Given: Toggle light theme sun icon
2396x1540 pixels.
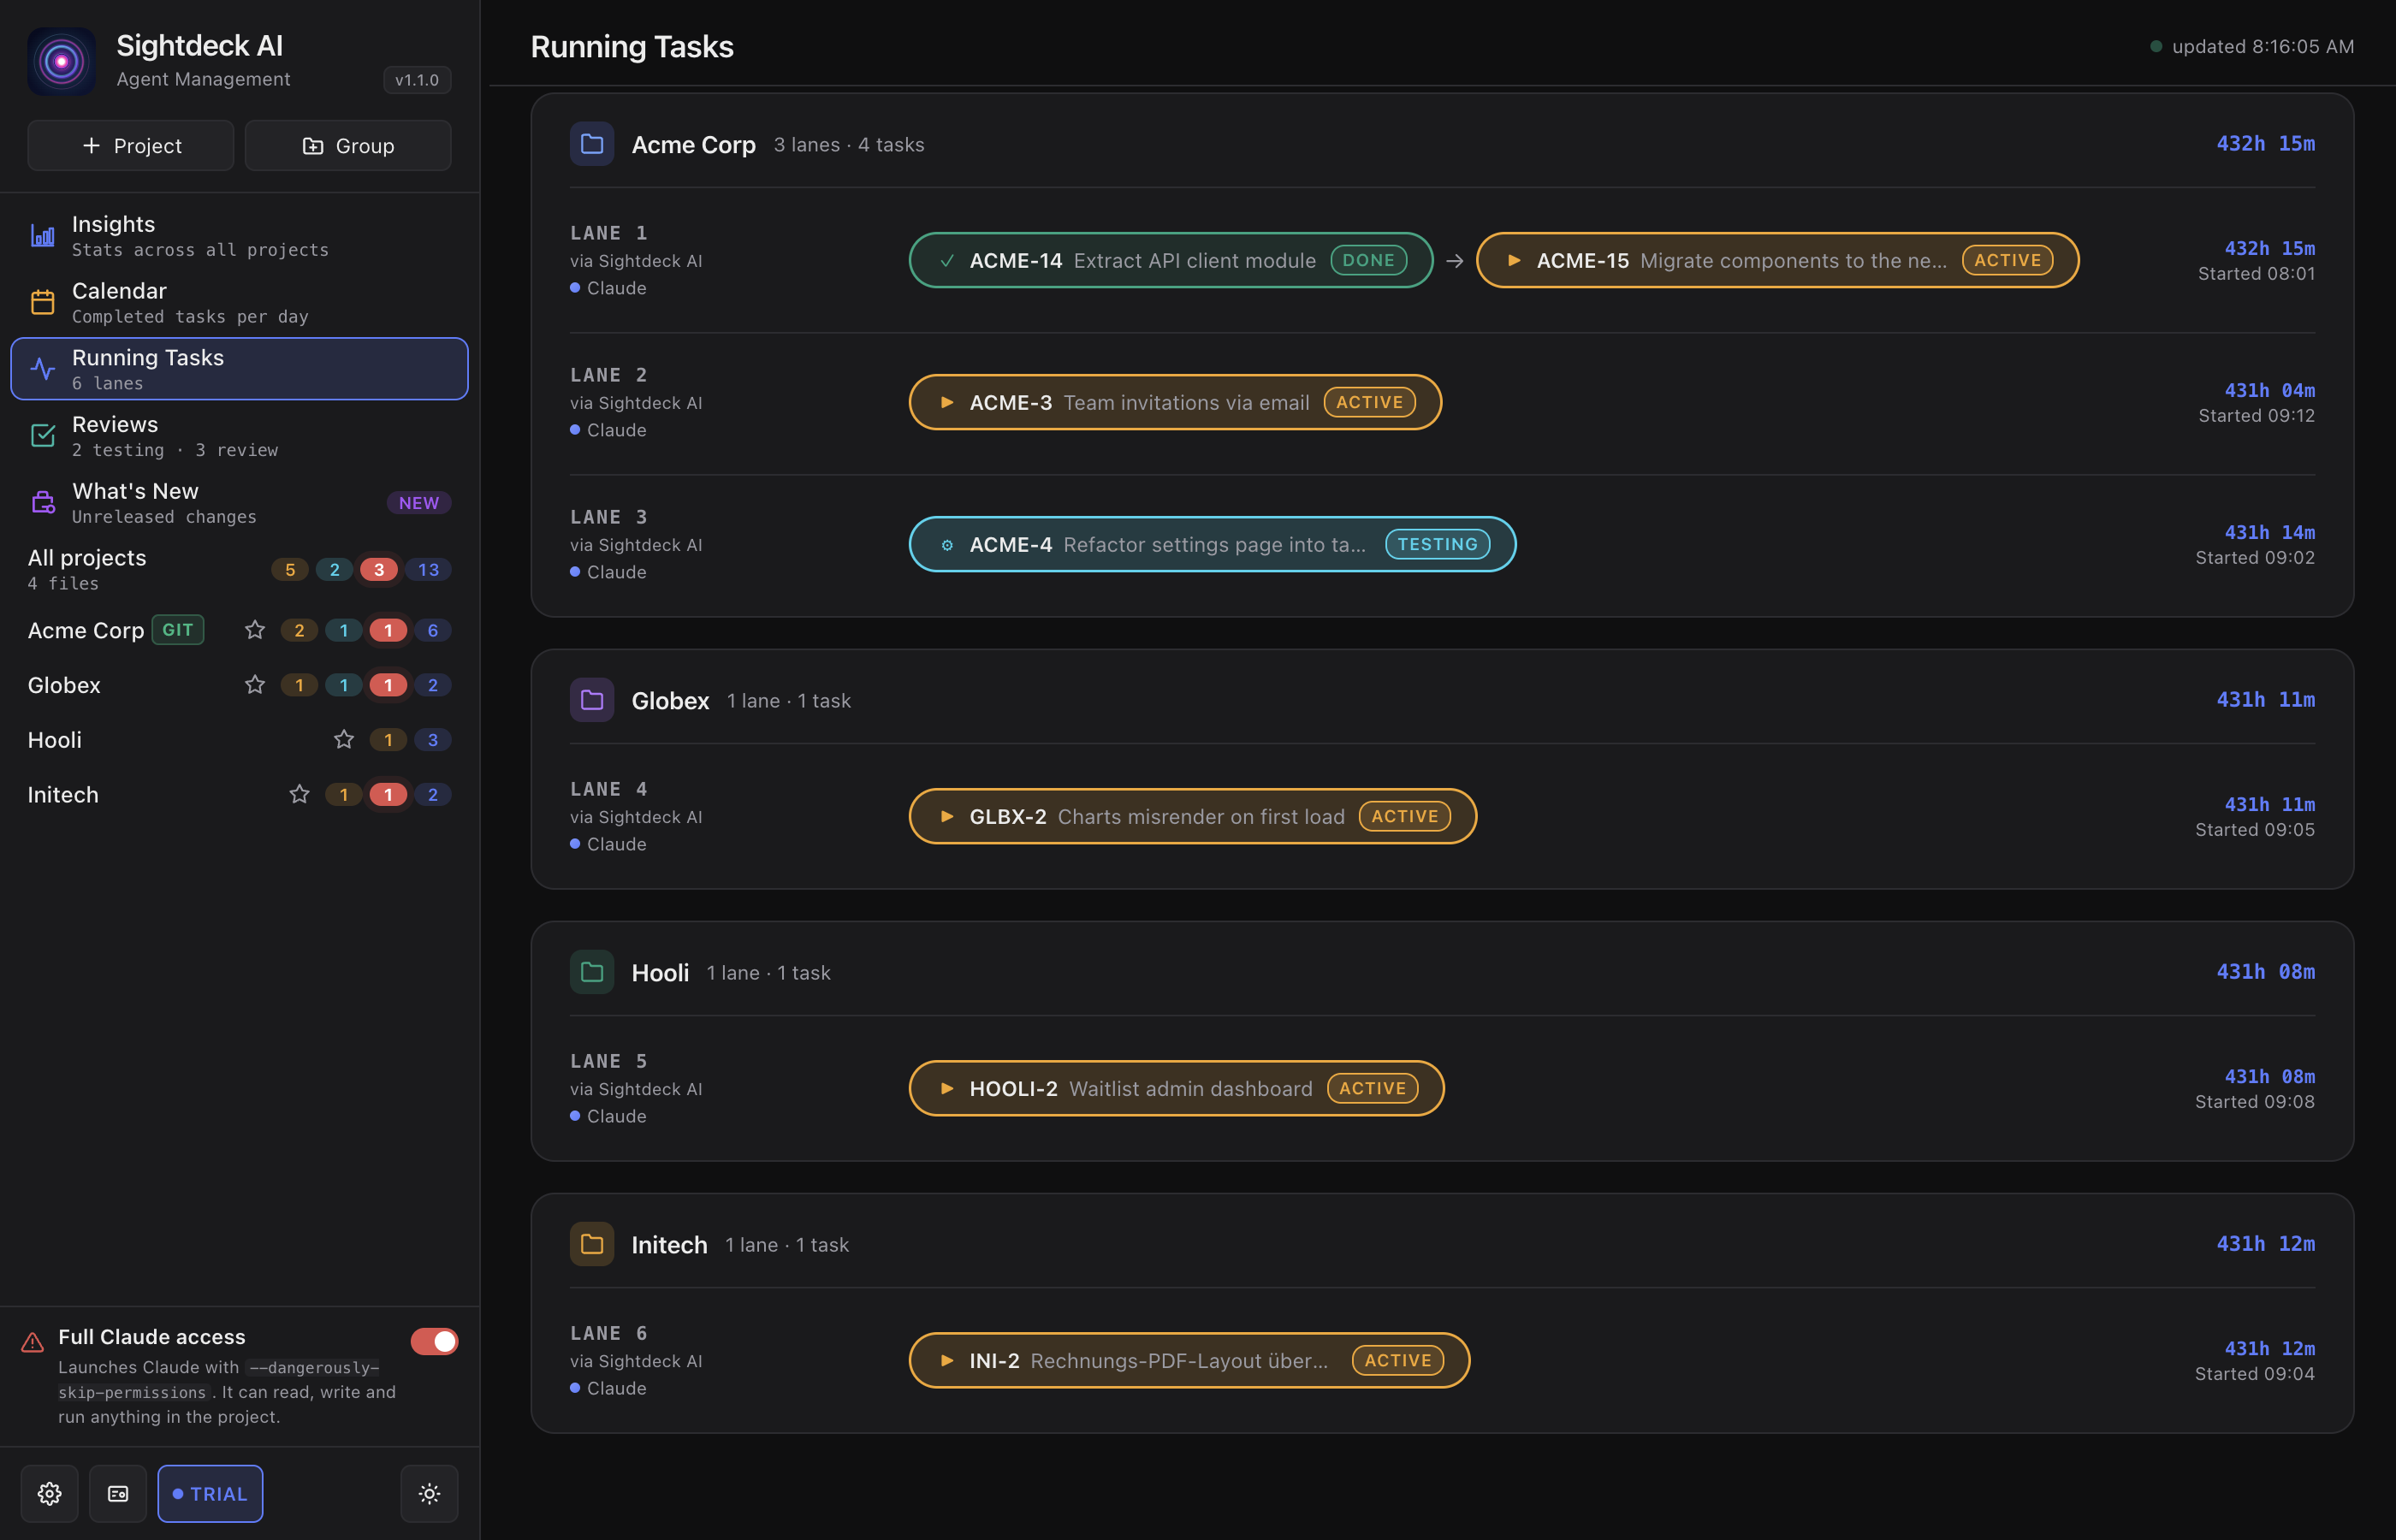Looking at the screenshot, I should [x=430, y=1494].
